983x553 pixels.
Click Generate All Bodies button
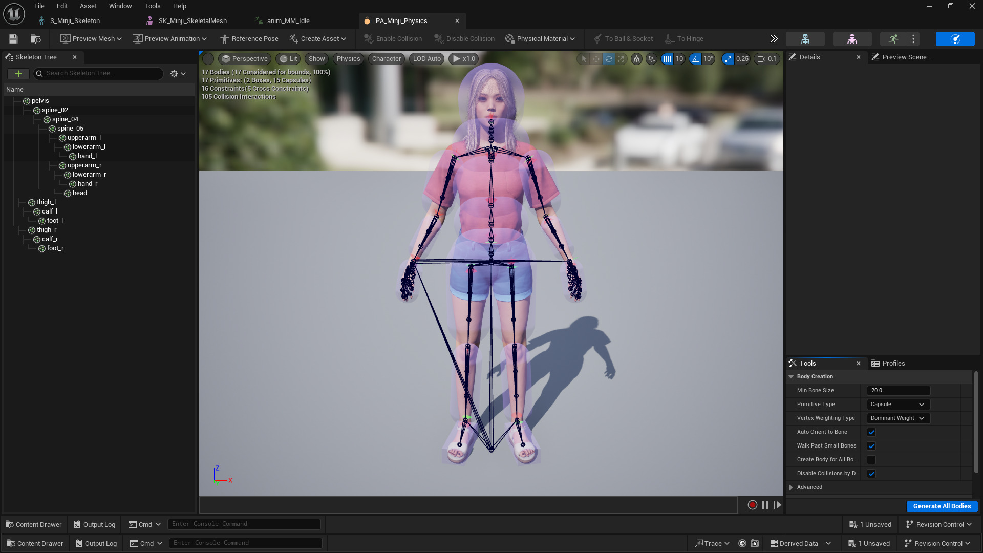point(942,506)
